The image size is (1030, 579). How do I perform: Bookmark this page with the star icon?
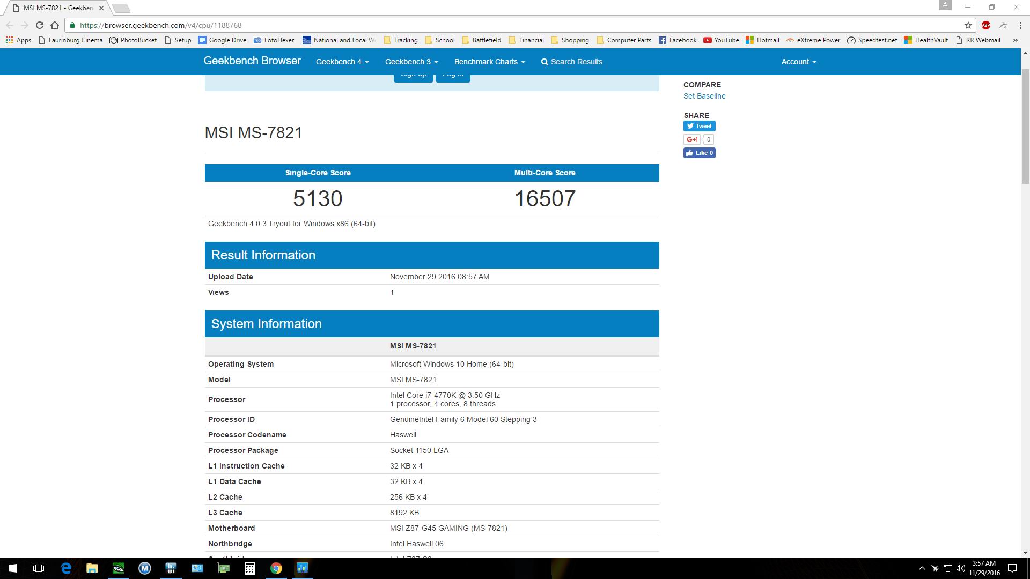(x=968, y=25)
